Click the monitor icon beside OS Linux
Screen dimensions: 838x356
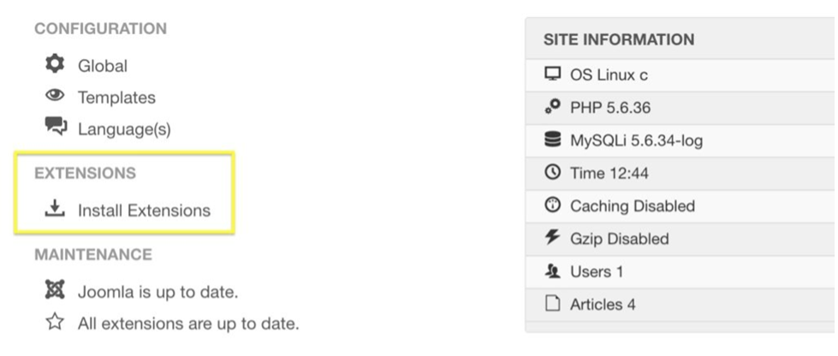point(552,74)
